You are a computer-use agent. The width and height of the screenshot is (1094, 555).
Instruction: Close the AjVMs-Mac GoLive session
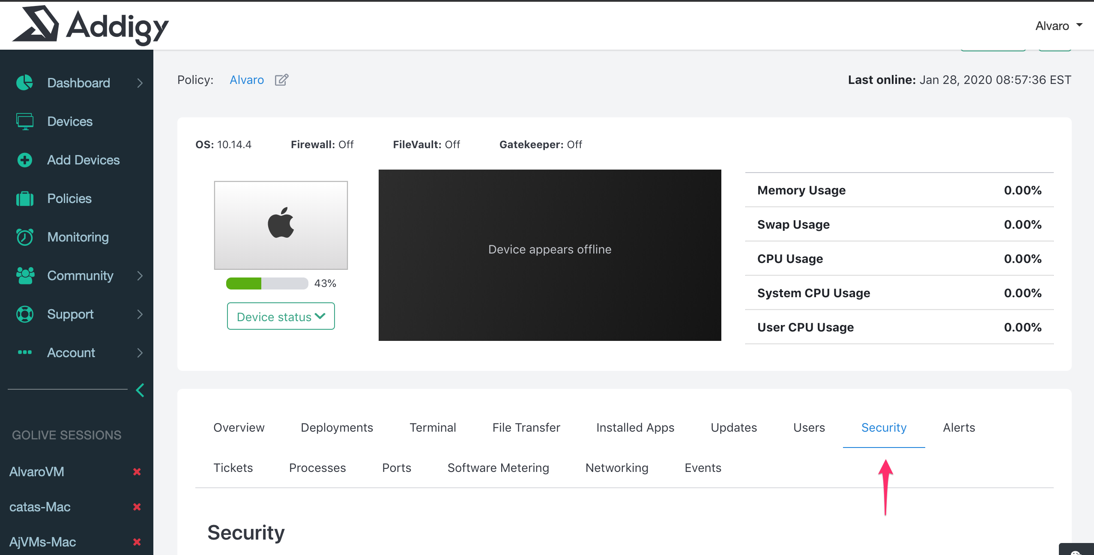tap(137, 542)
